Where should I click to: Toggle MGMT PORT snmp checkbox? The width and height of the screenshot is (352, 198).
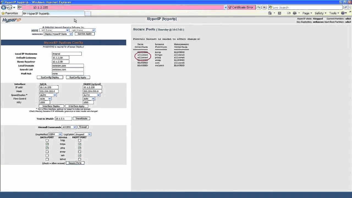[x=79, y=152]
